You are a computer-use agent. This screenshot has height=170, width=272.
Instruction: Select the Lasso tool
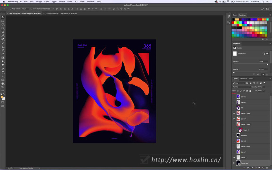[x=3, y=25]
